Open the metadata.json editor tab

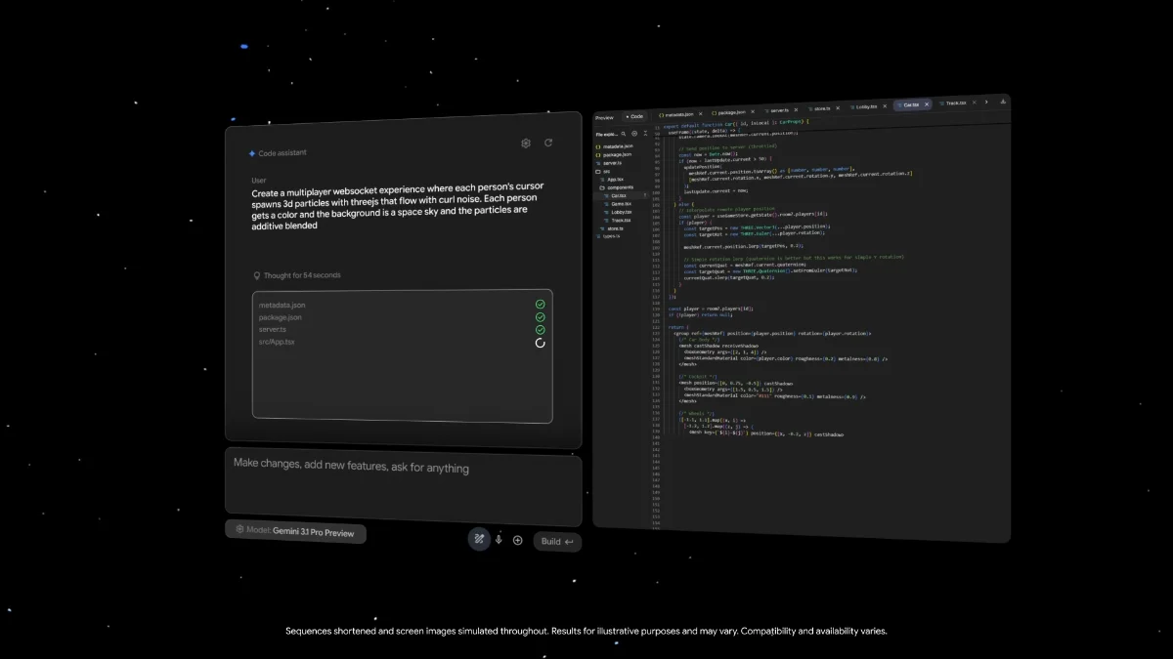pos(676,114)
